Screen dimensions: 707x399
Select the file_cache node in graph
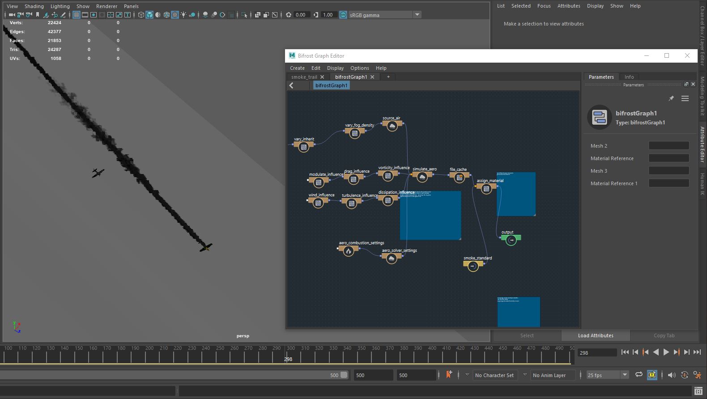(x=459, y=178)
